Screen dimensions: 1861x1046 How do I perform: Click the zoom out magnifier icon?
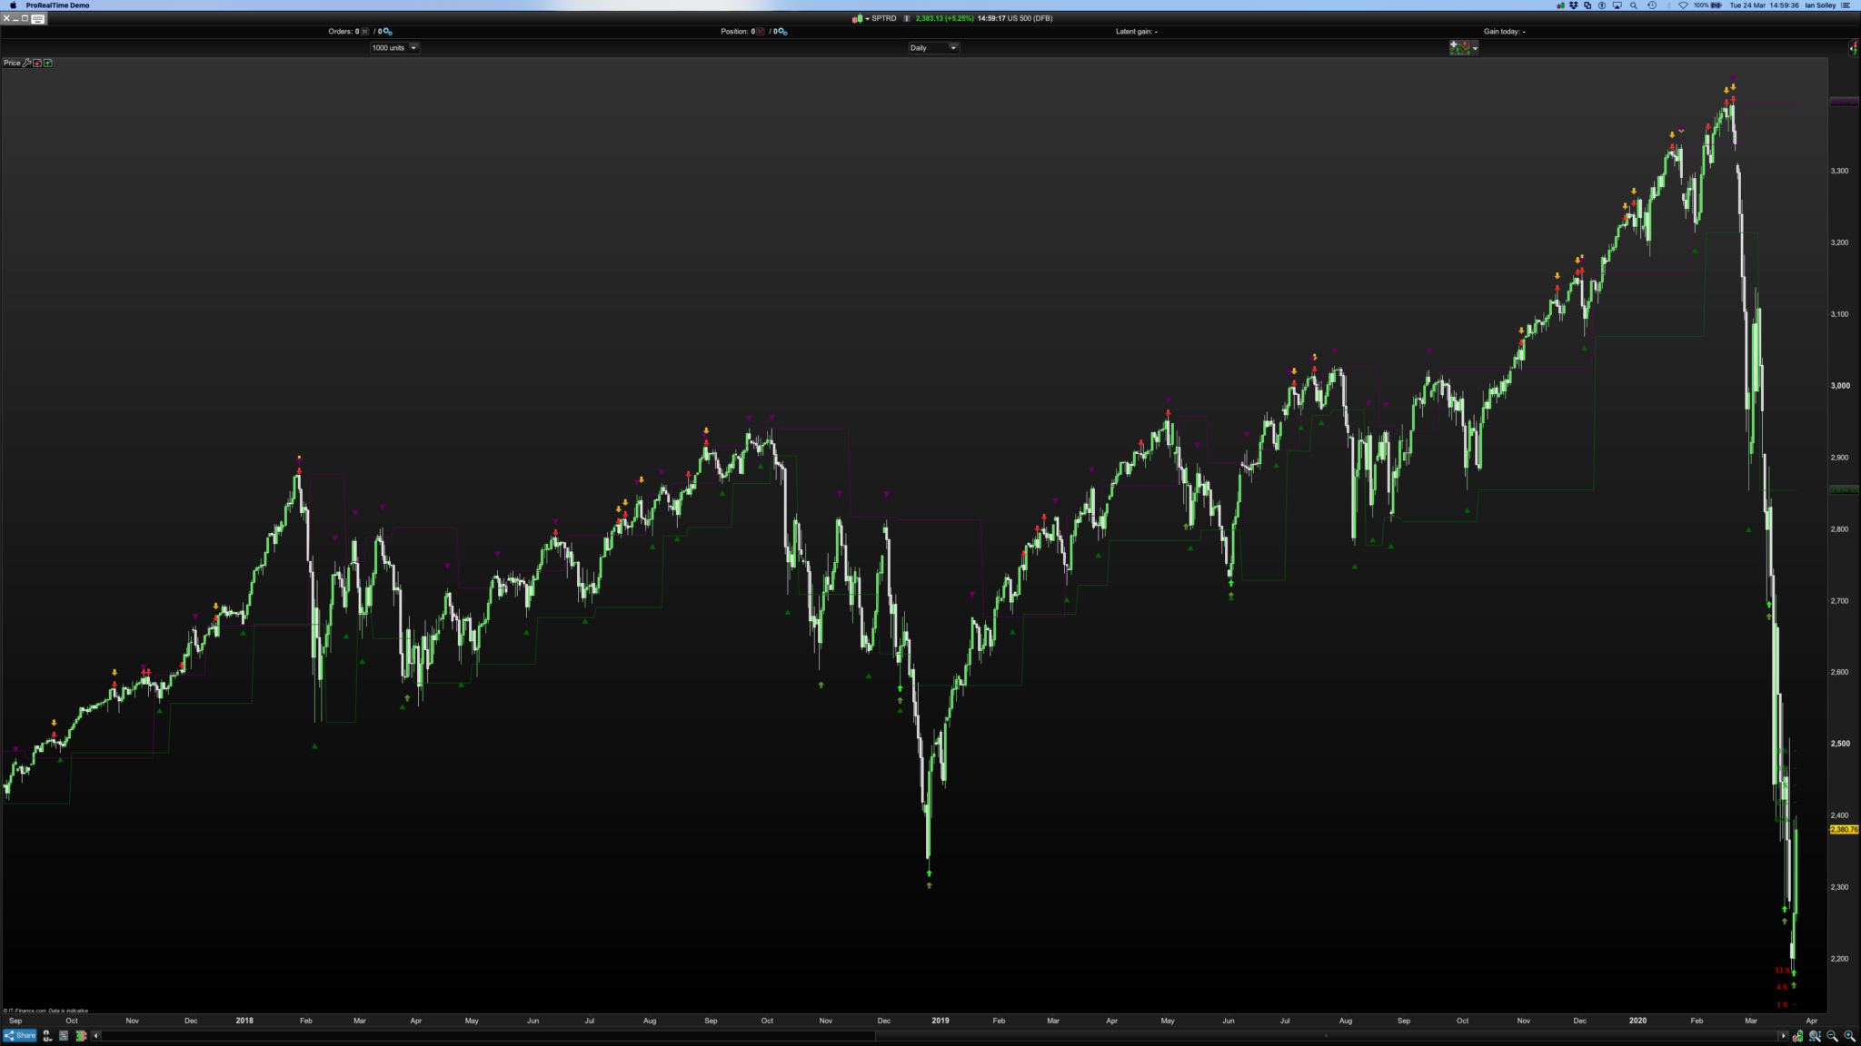pos(1833,1035)
